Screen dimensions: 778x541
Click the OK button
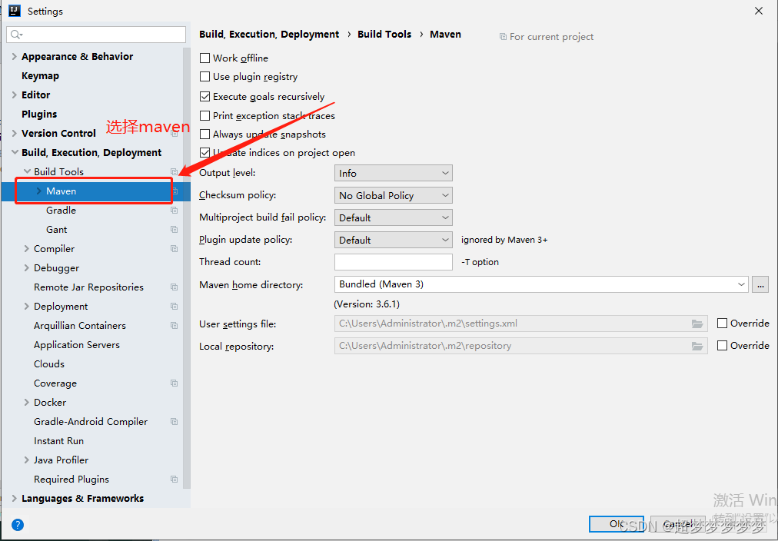(617, 523)
